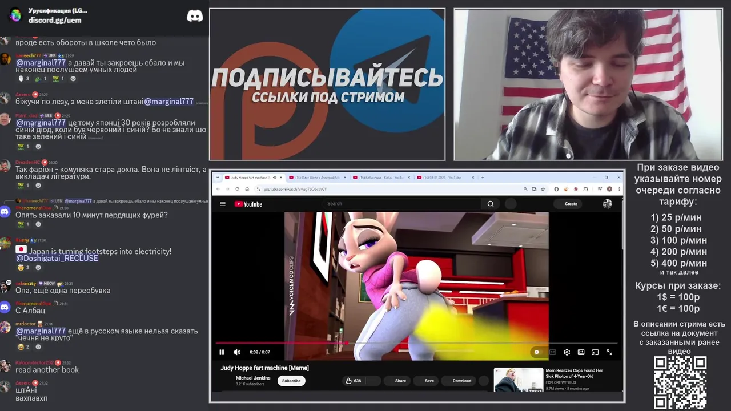Click the browser forward arrow
Screen dimensions: 731x411
pyautogui.click(x=227, y=189)
